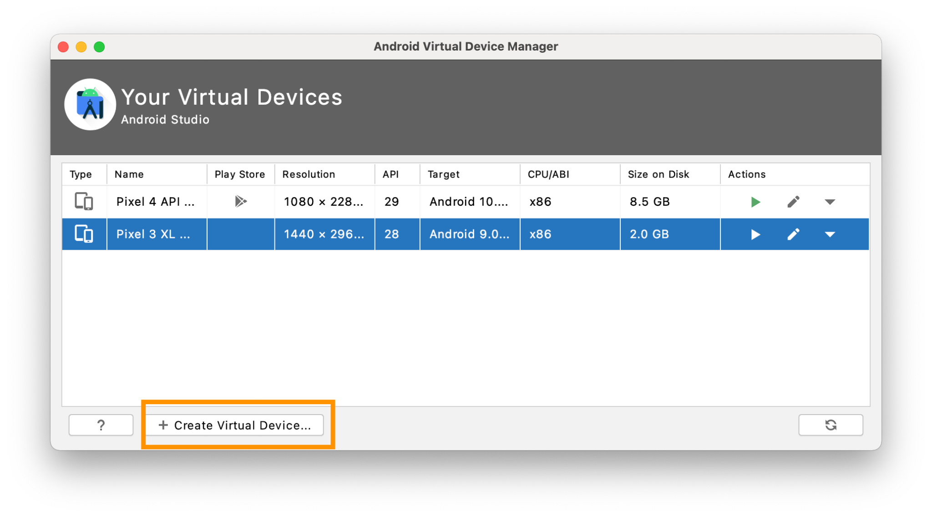Open the help button

[101, 425]
